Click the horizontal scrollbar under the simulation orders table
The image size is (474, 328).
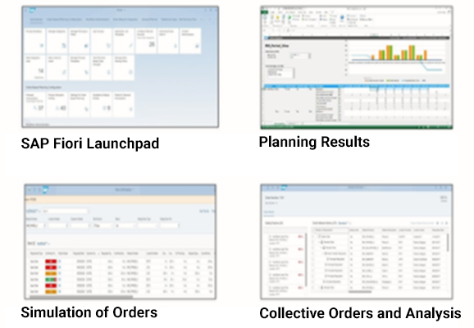pos(81,297)
